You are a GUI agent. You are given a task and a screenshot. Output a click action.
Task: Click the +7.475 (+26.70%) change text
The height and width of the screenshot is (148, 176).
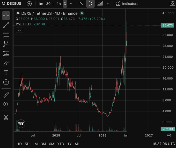coord(91,19)
